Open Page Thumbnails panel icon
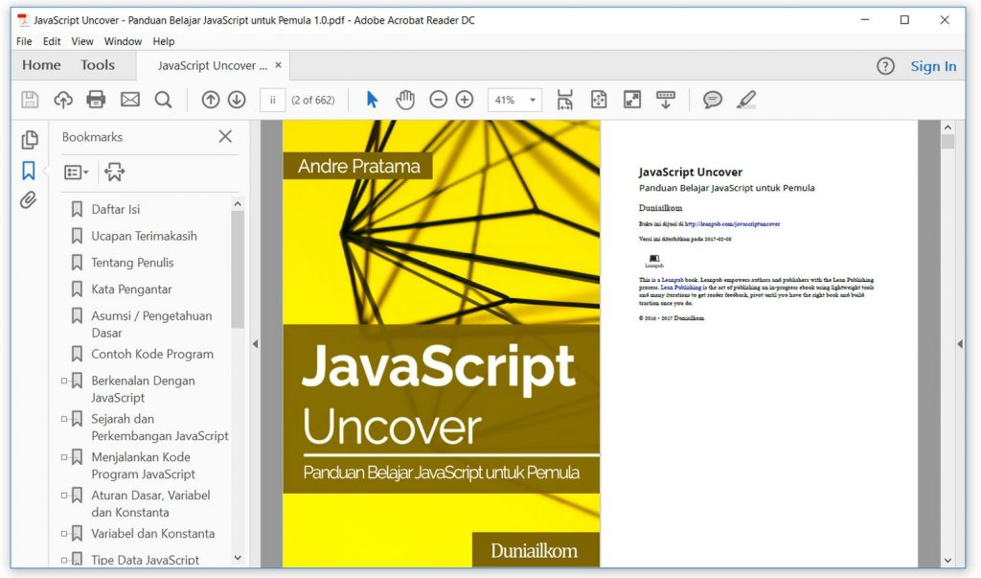981x578 pixels. coord(30,139)
